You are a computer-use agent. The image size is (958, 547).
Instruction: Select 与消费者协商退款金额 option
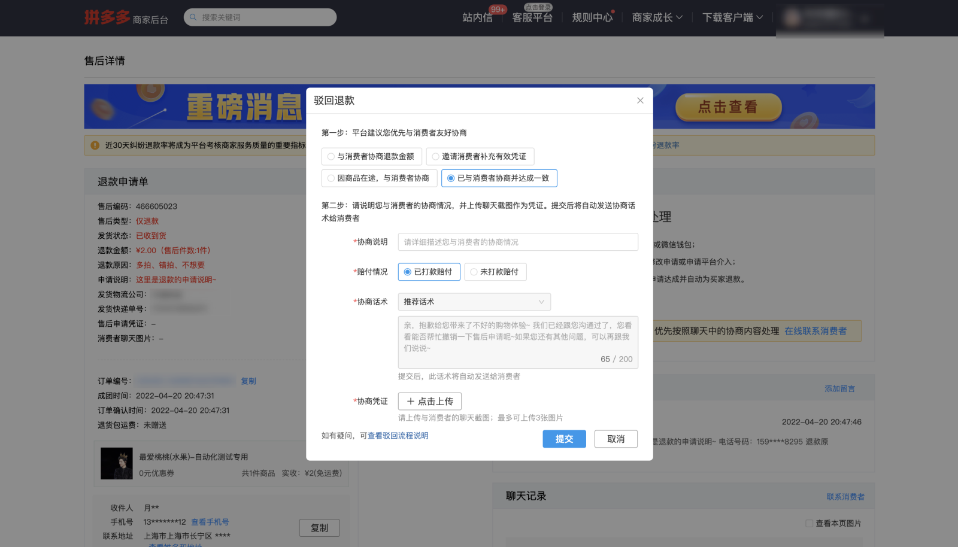pyautogui.click(x=371, y=156)
